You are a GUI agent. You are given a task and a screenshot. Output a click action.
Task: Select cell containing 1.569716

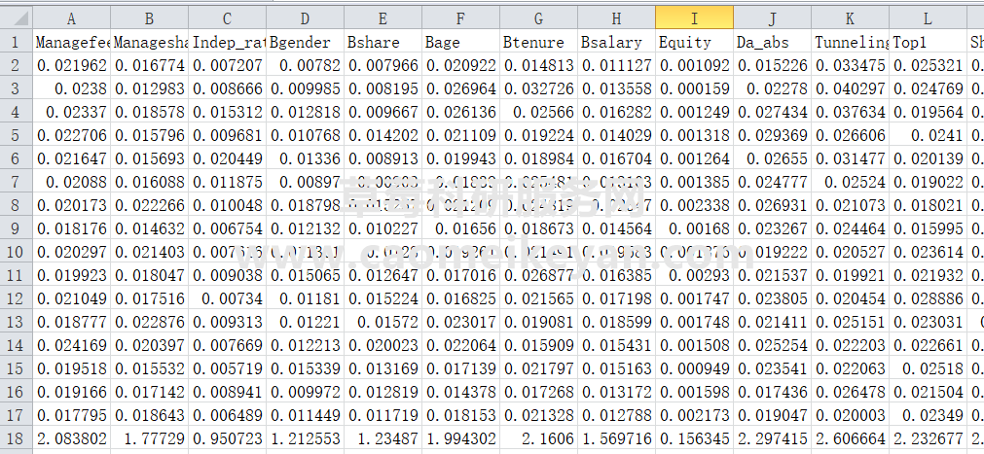[x=616, y=438]
